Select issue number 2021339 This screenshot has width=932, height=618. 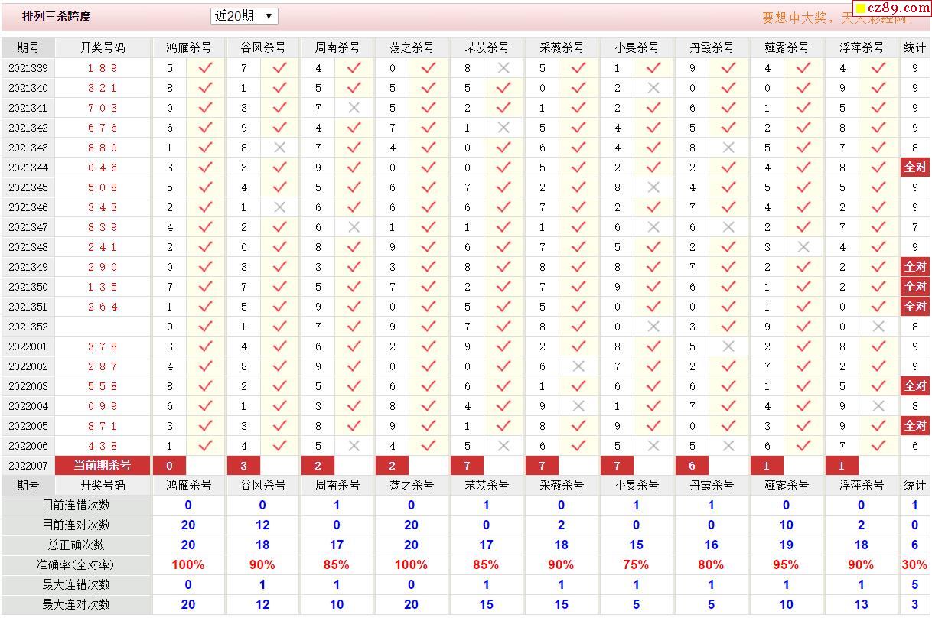coord(28,68)
